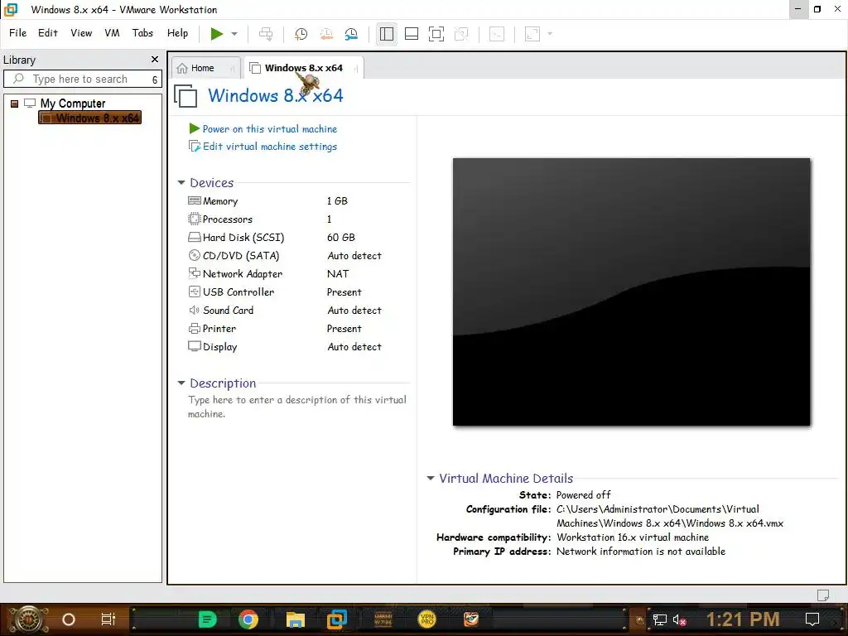Click Send Ctrl+Alt+Del toolbar icon
848x636 pixels.
(266, 34)
